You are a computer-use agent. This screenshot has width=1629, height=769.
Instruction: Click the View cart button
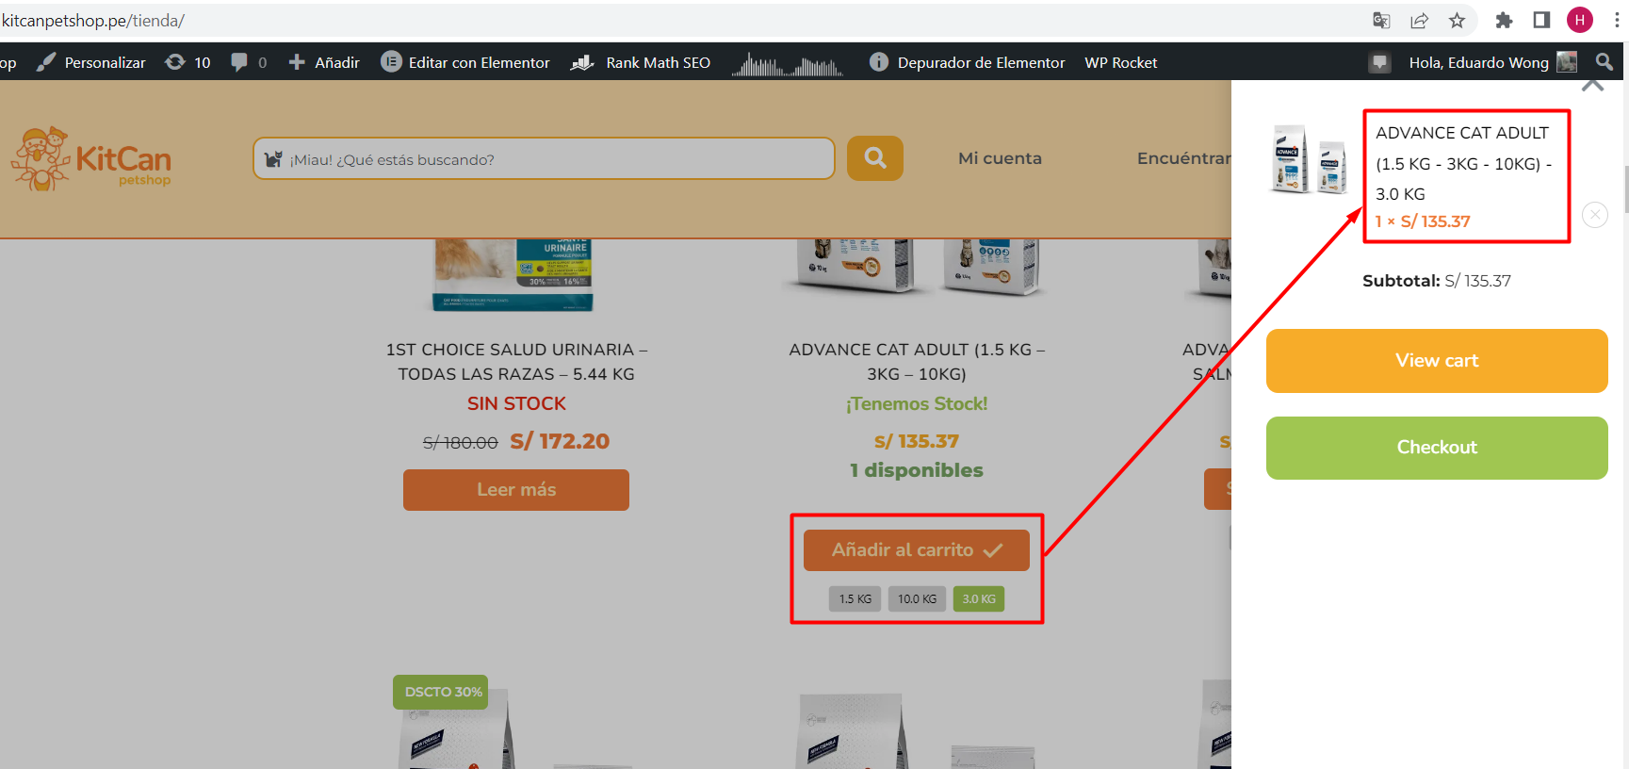coord(1437,361)
